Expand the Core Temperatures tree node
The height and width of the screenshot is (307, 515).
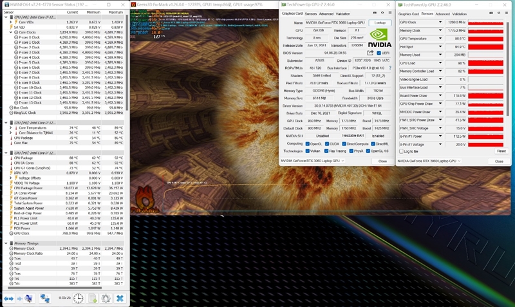click(10, 127)
